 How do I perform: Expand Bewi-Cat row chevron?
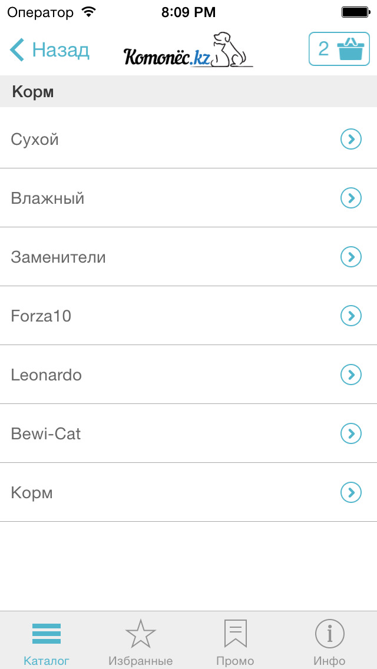pyautogui.click(x=351, y=433)
